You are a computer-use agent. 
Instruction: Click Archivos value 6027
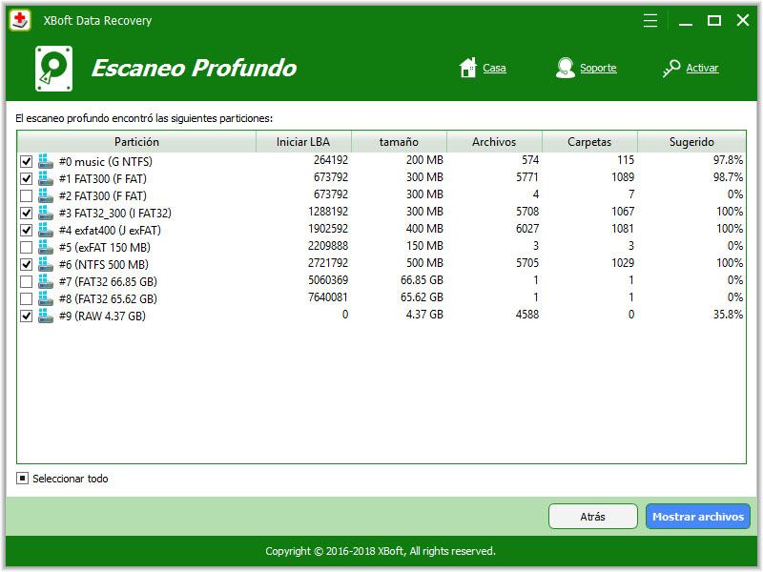tap(527, 229)
